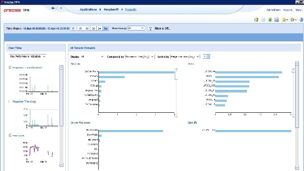Open the calendar icon next to Time Frame
Screen dimensions: 304x171
pyautogui.click(x=73, y=28)
